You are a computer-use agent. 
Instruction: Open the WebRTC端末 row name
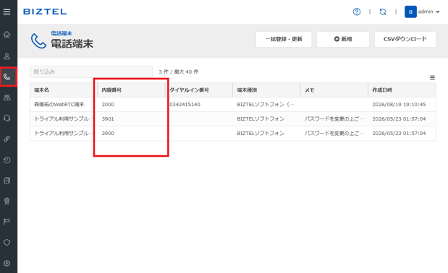click(59, 104)
